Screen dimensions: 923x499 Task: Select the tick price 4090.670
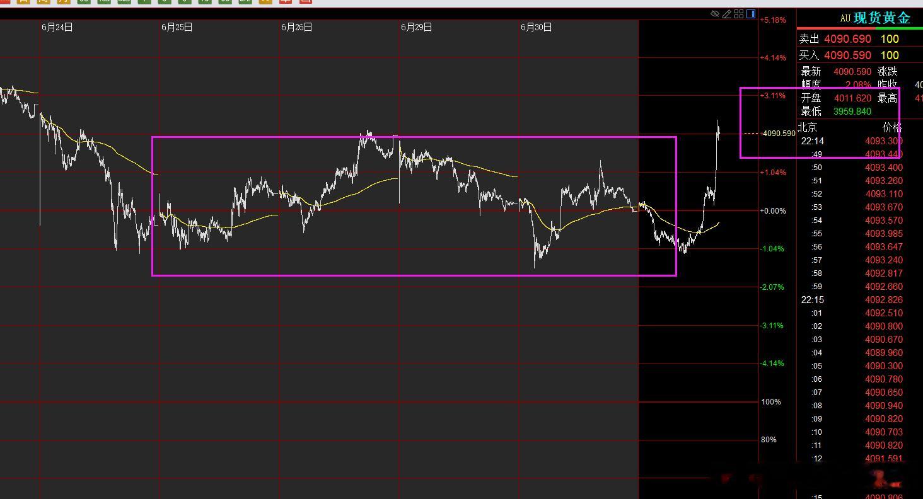[884, 340]
